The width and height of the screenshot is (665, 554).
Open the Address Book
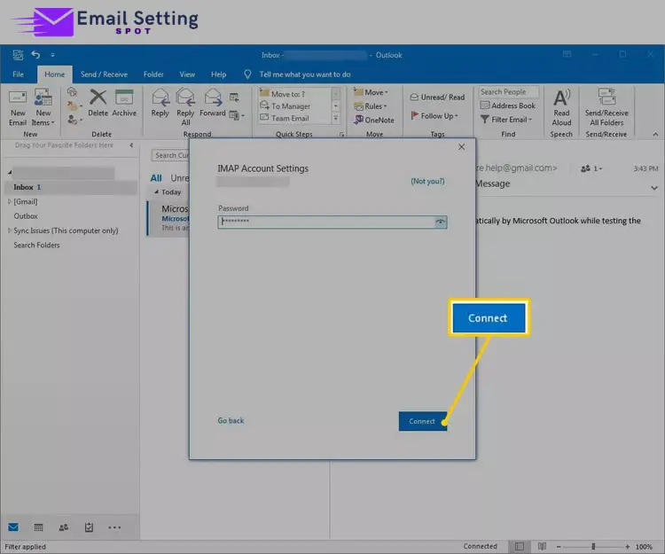508,105
